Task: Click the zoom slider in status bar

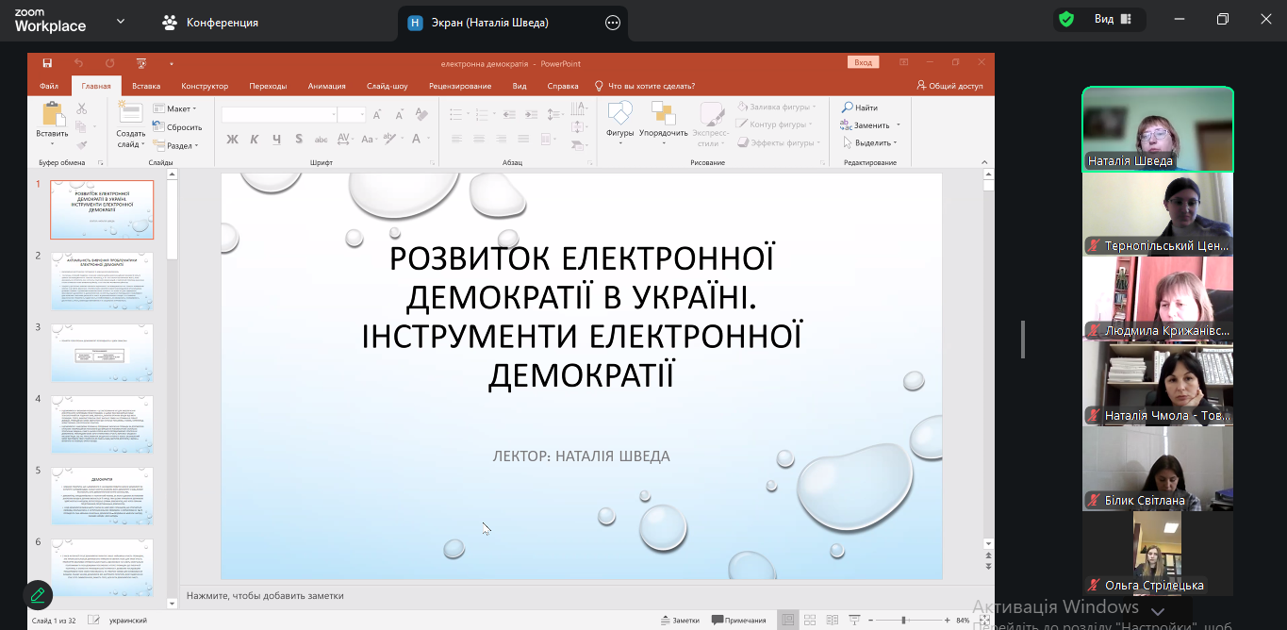Action: coord(903,621)
